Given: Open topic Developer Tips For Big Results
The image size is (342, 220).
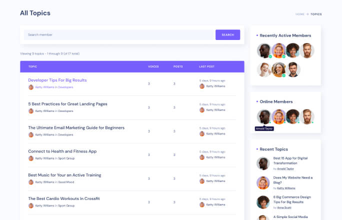Looking at the screenshot, I should coord(57,80).
